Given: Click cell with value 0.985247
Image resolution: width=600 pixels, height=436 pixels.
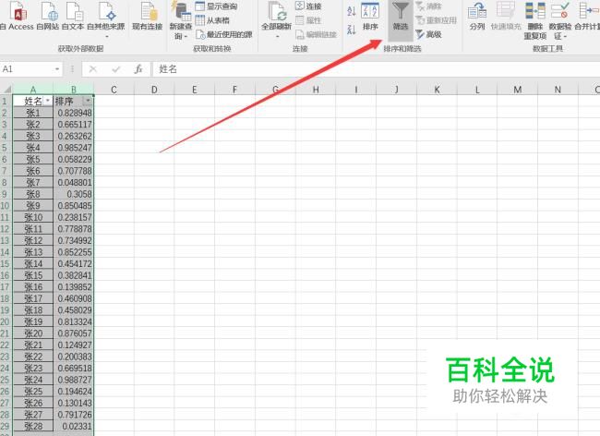Looking at the screenshot, I should tap(74, 148).
